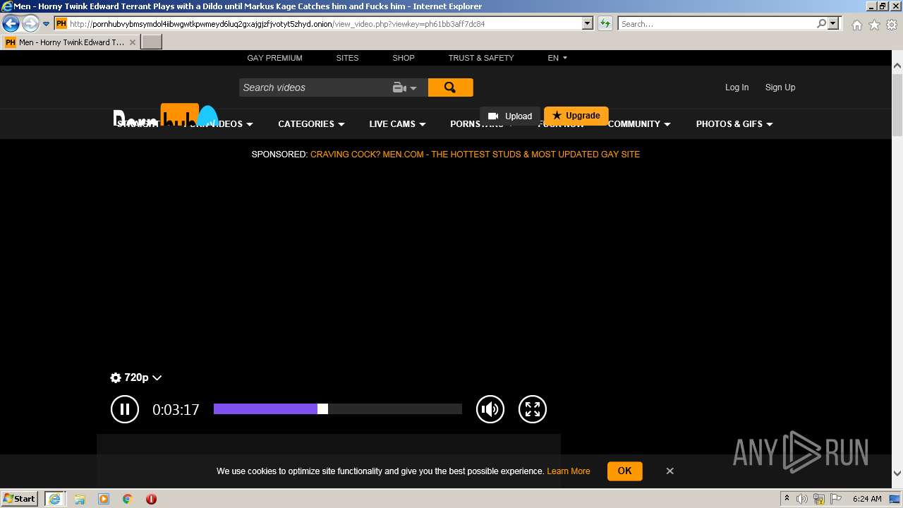
Task: Open the File Explorer taskbar icon
Action: tap(80, 499)
